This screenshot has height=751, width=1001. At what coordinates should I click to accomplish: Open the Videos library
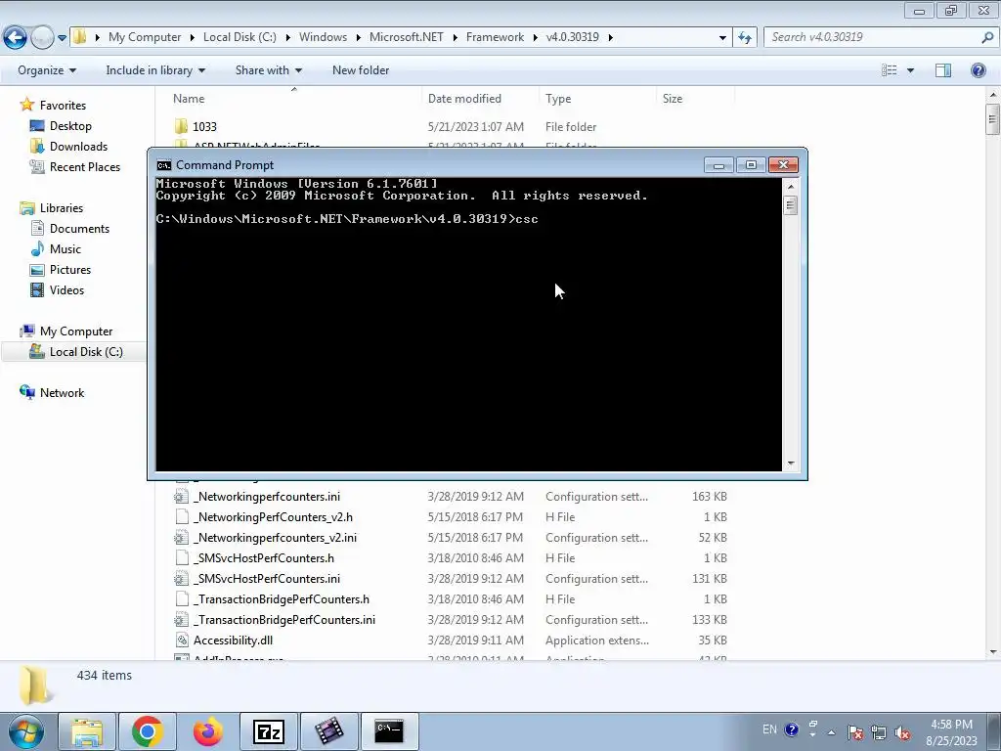pyautogui.click(x=66, y=289)
